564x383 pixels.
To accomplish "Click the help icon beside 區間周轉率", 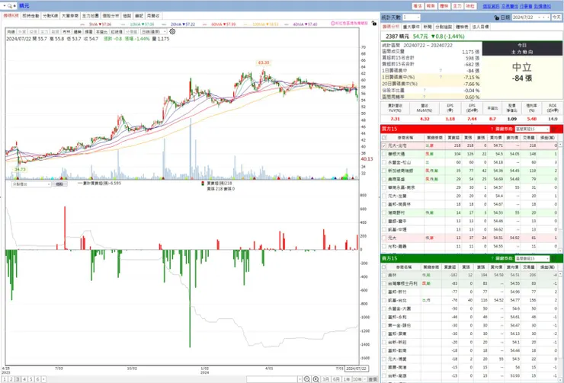I will (x=425, y=97).
